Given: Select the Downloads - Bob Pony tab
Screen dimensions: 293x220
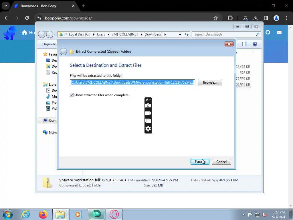Looking at the screenshot, I should [x=44, y=6].
